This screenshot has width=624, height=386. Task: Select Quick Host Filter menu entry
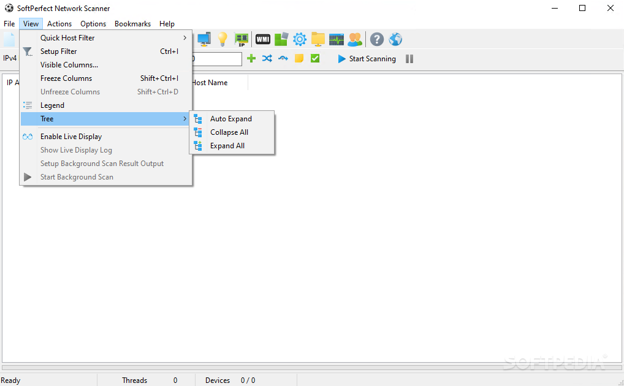105,38
